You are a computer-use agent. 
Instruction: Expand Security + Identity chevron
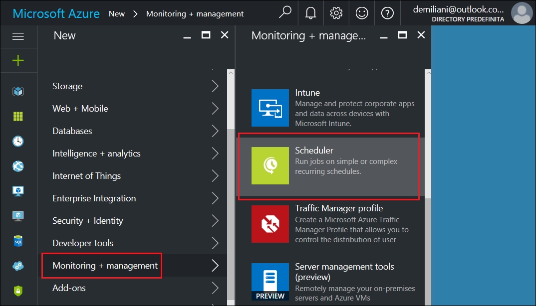click(x=215, y=221)
